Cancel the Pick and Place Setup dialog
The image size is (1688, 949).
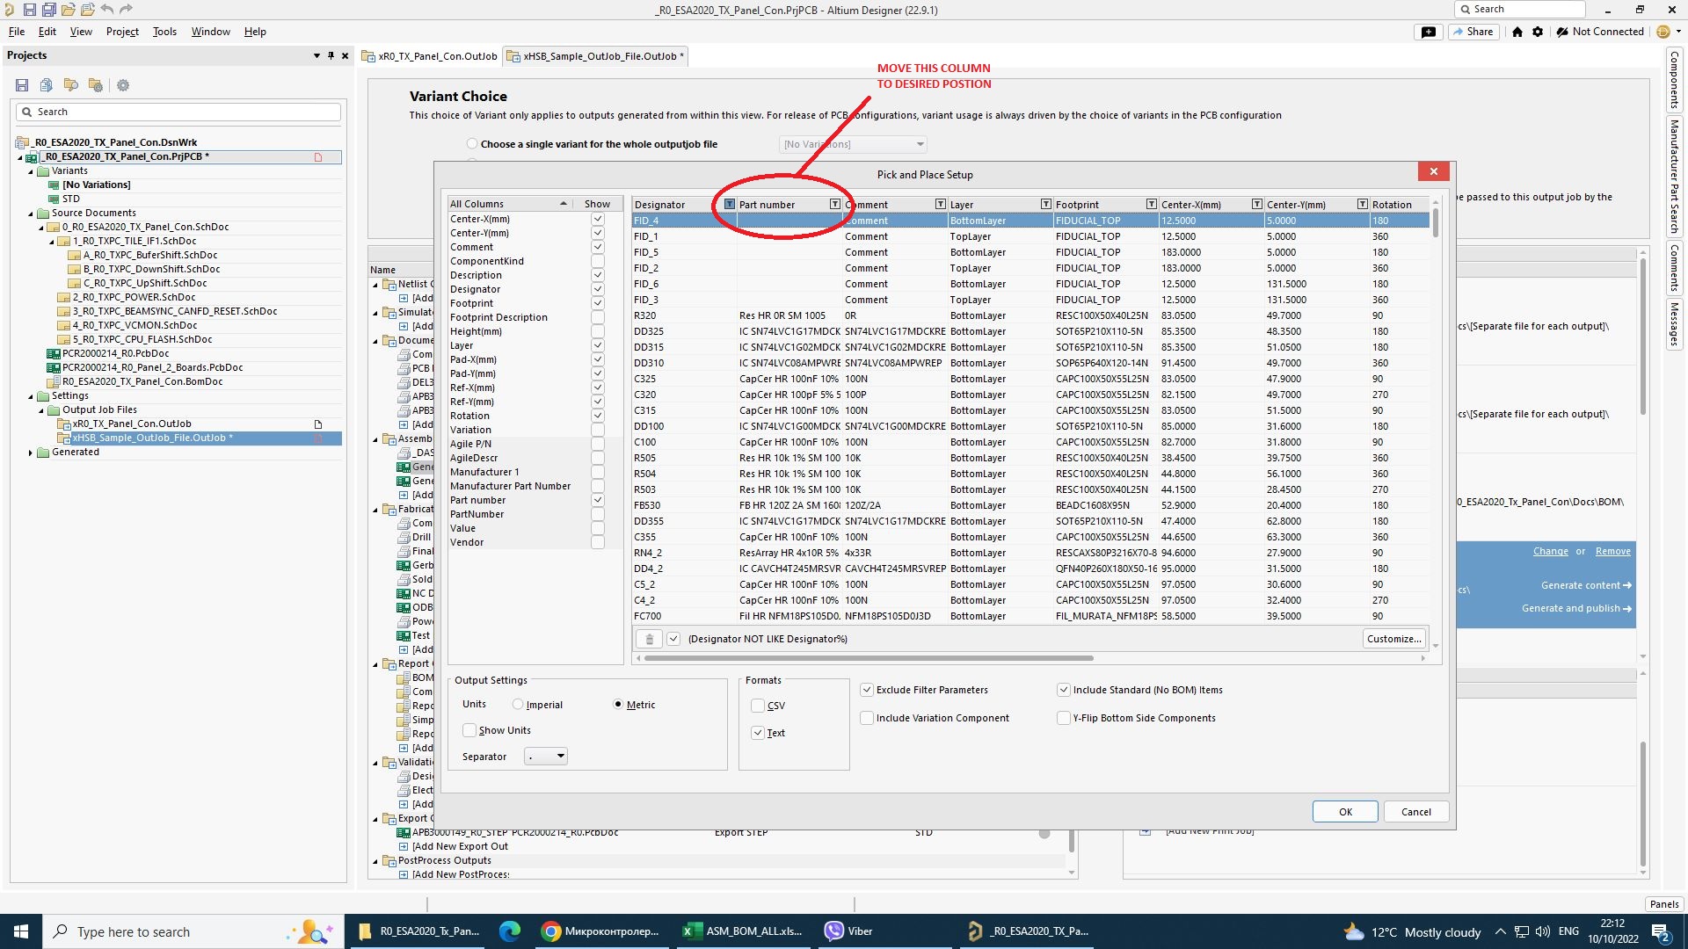pos(1415,812)
